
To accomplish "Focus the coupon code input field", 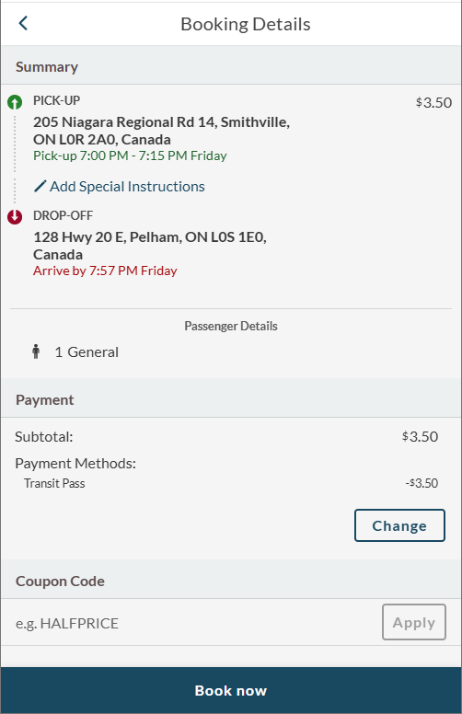I will coord(191,623).
